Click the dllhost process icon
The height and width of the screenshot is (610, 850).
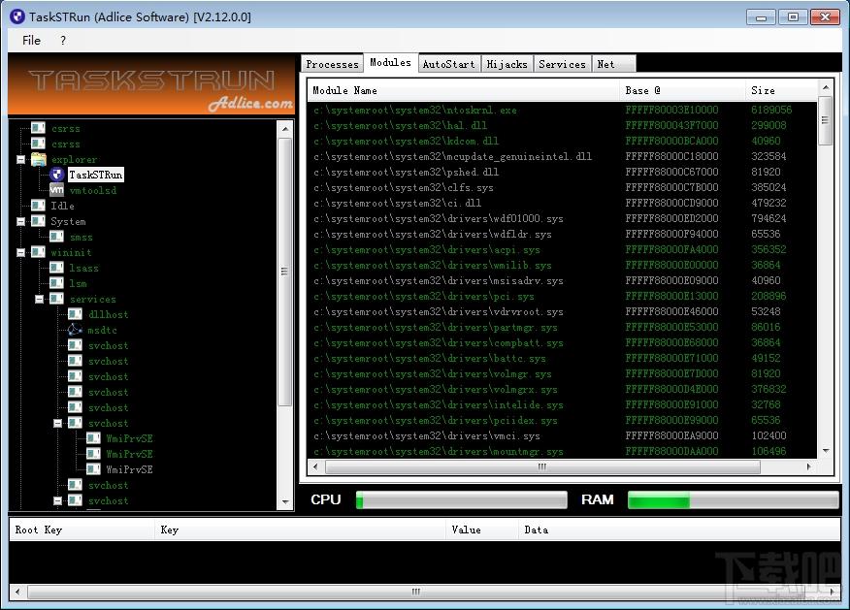pyautogui.click(x=75, y=314)
